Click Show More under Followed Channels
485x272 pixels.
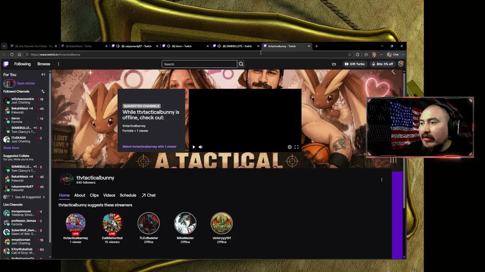[11, 148]
